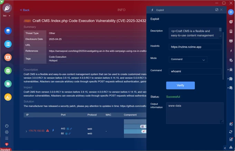Click the power icon in left sidebar
The height and width of the screenshot is (151, 235).
(7, 126)
